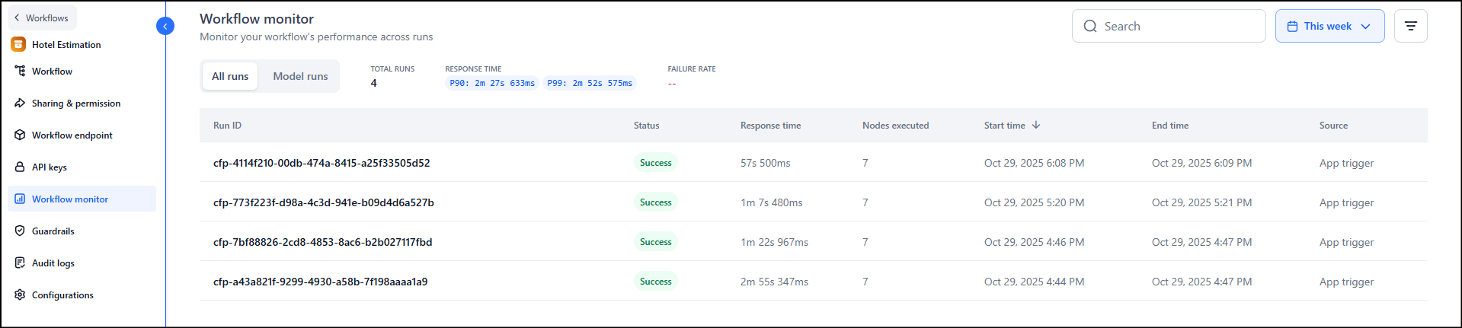Select Workflow monitor in the sidebar
1462x328 pixels.
[x=70, y=199]
